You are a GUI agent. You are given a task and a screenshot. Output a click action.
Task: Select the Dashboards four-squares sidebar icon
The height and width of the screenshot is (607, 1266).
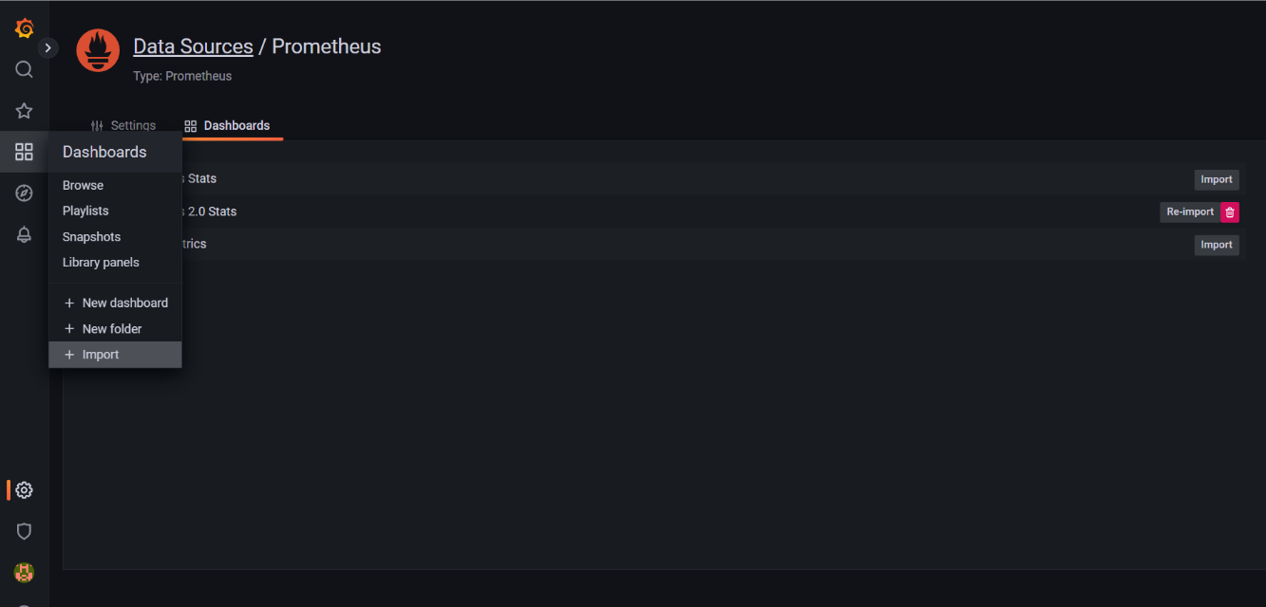coord(24,151)
